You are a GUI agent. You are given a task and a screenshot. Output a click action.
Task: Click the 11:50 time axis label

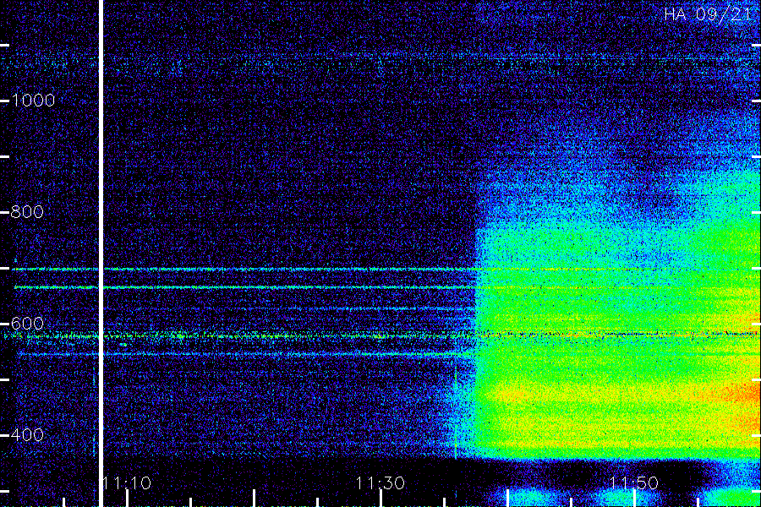coord(634,483)
